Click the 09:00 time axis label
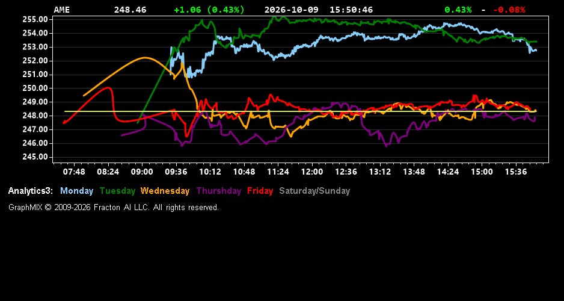 (x=142, y=172)
